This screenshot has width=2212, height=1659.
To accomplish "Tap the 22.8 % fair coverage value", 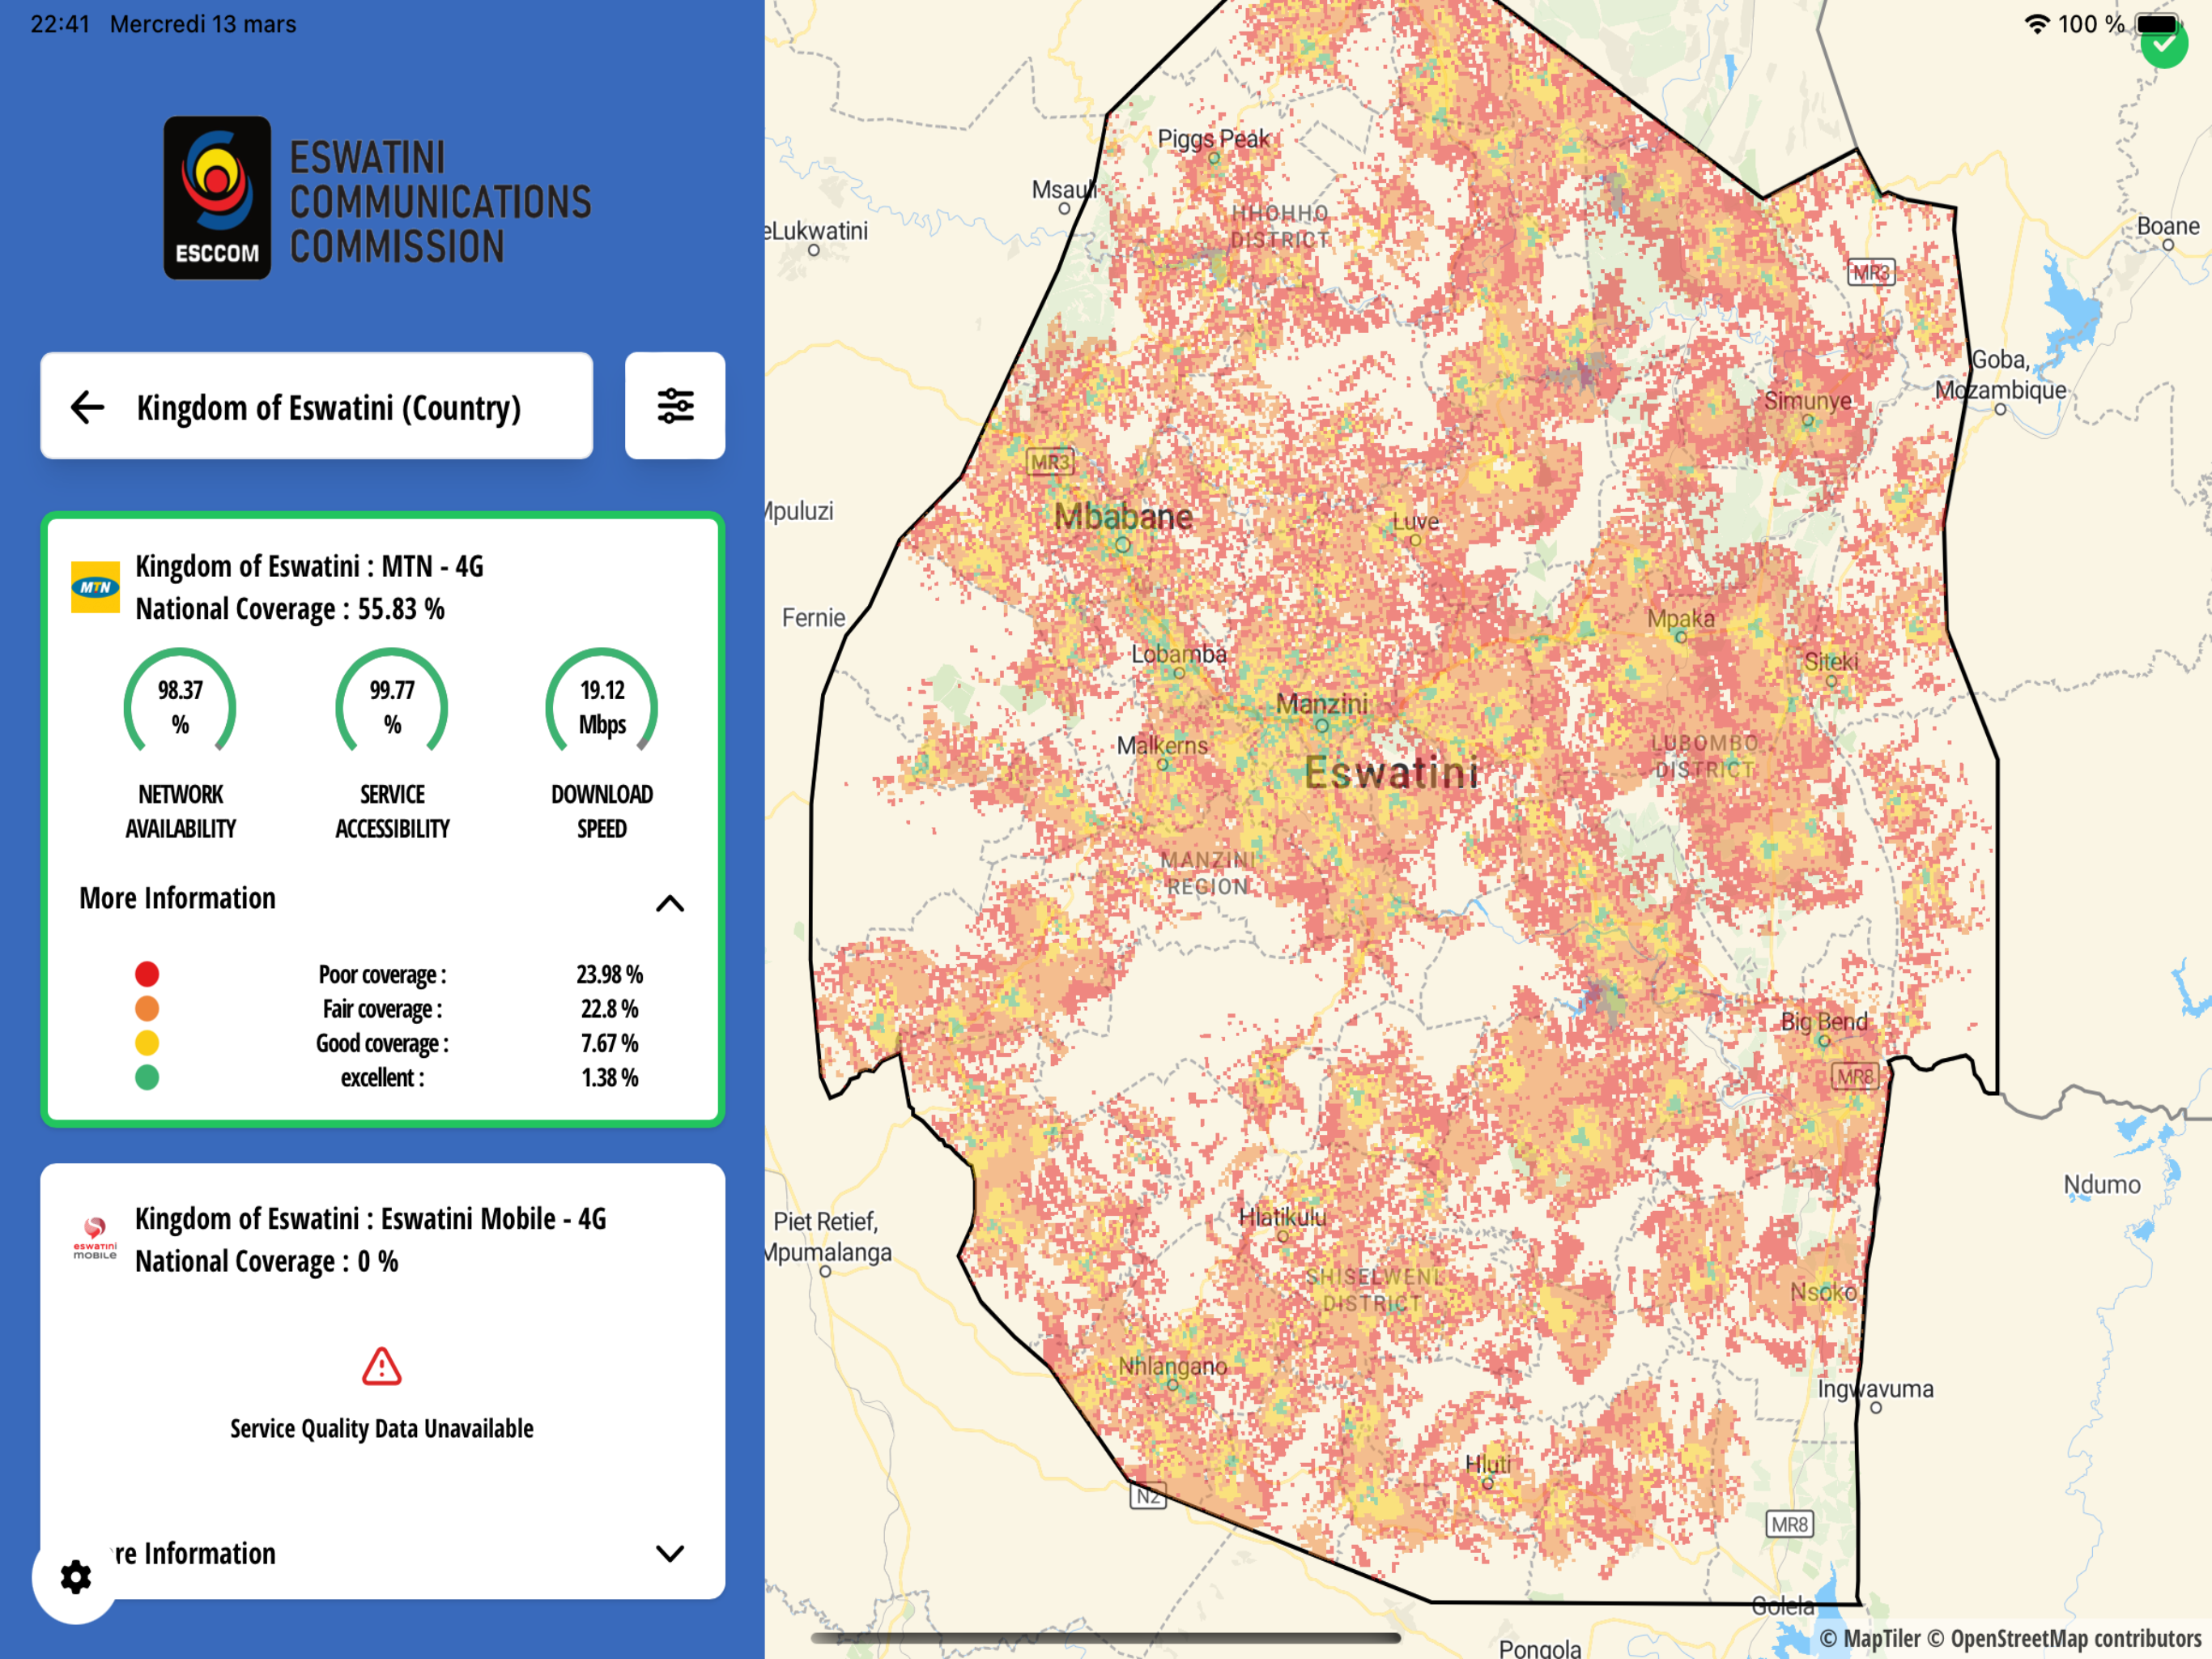I will pyautogui.click(x=609, y=1009).
